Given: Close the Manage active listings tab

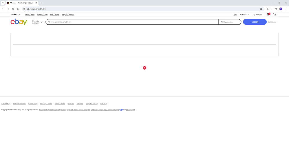Looking at the screenshot, I should [36, 3].
